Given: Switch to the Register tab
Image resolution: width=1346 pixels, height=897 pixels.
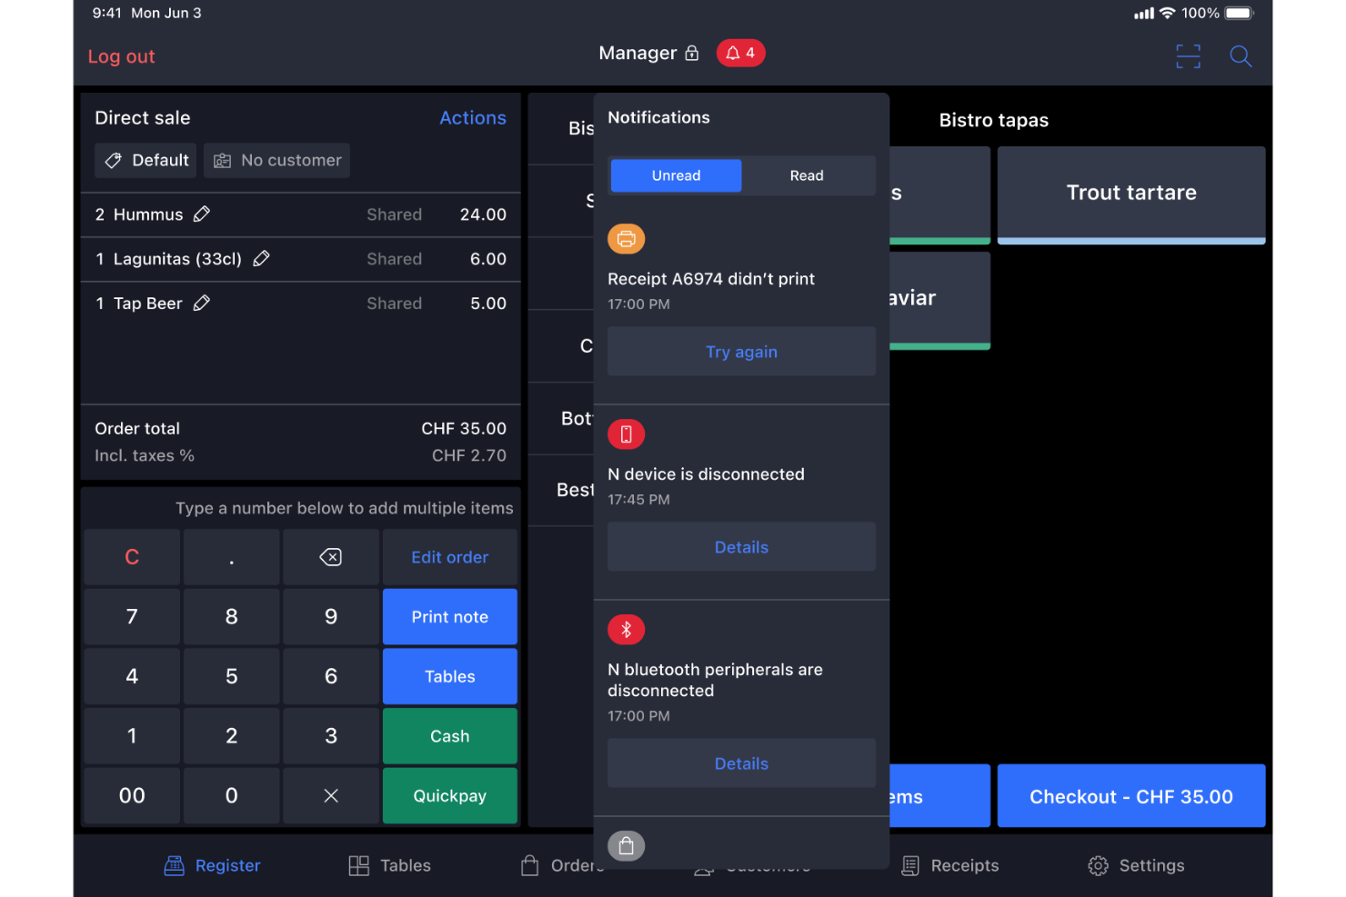Looking at the screenshot, I should tap(212, 865).
